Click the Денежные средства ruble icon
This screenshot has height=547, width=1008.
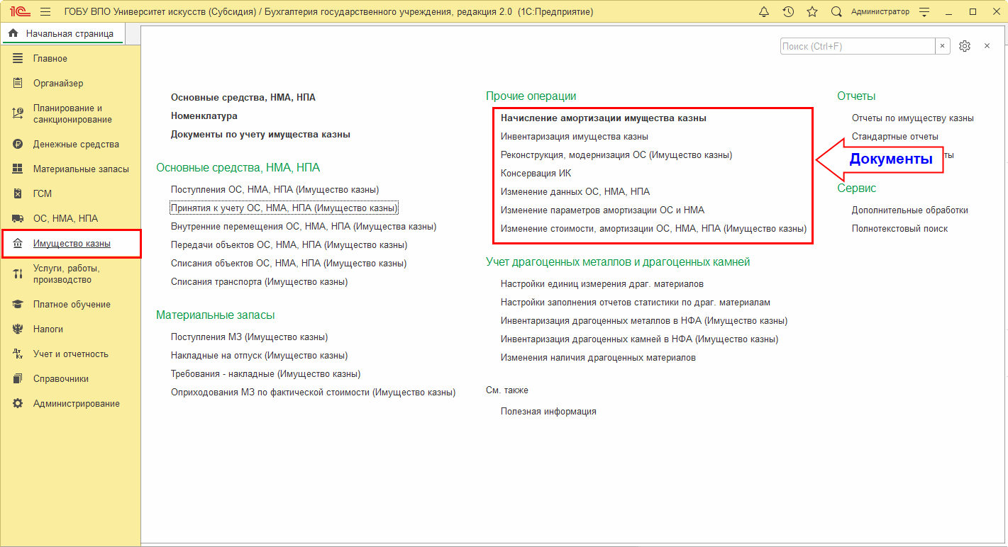pos(18,144)
